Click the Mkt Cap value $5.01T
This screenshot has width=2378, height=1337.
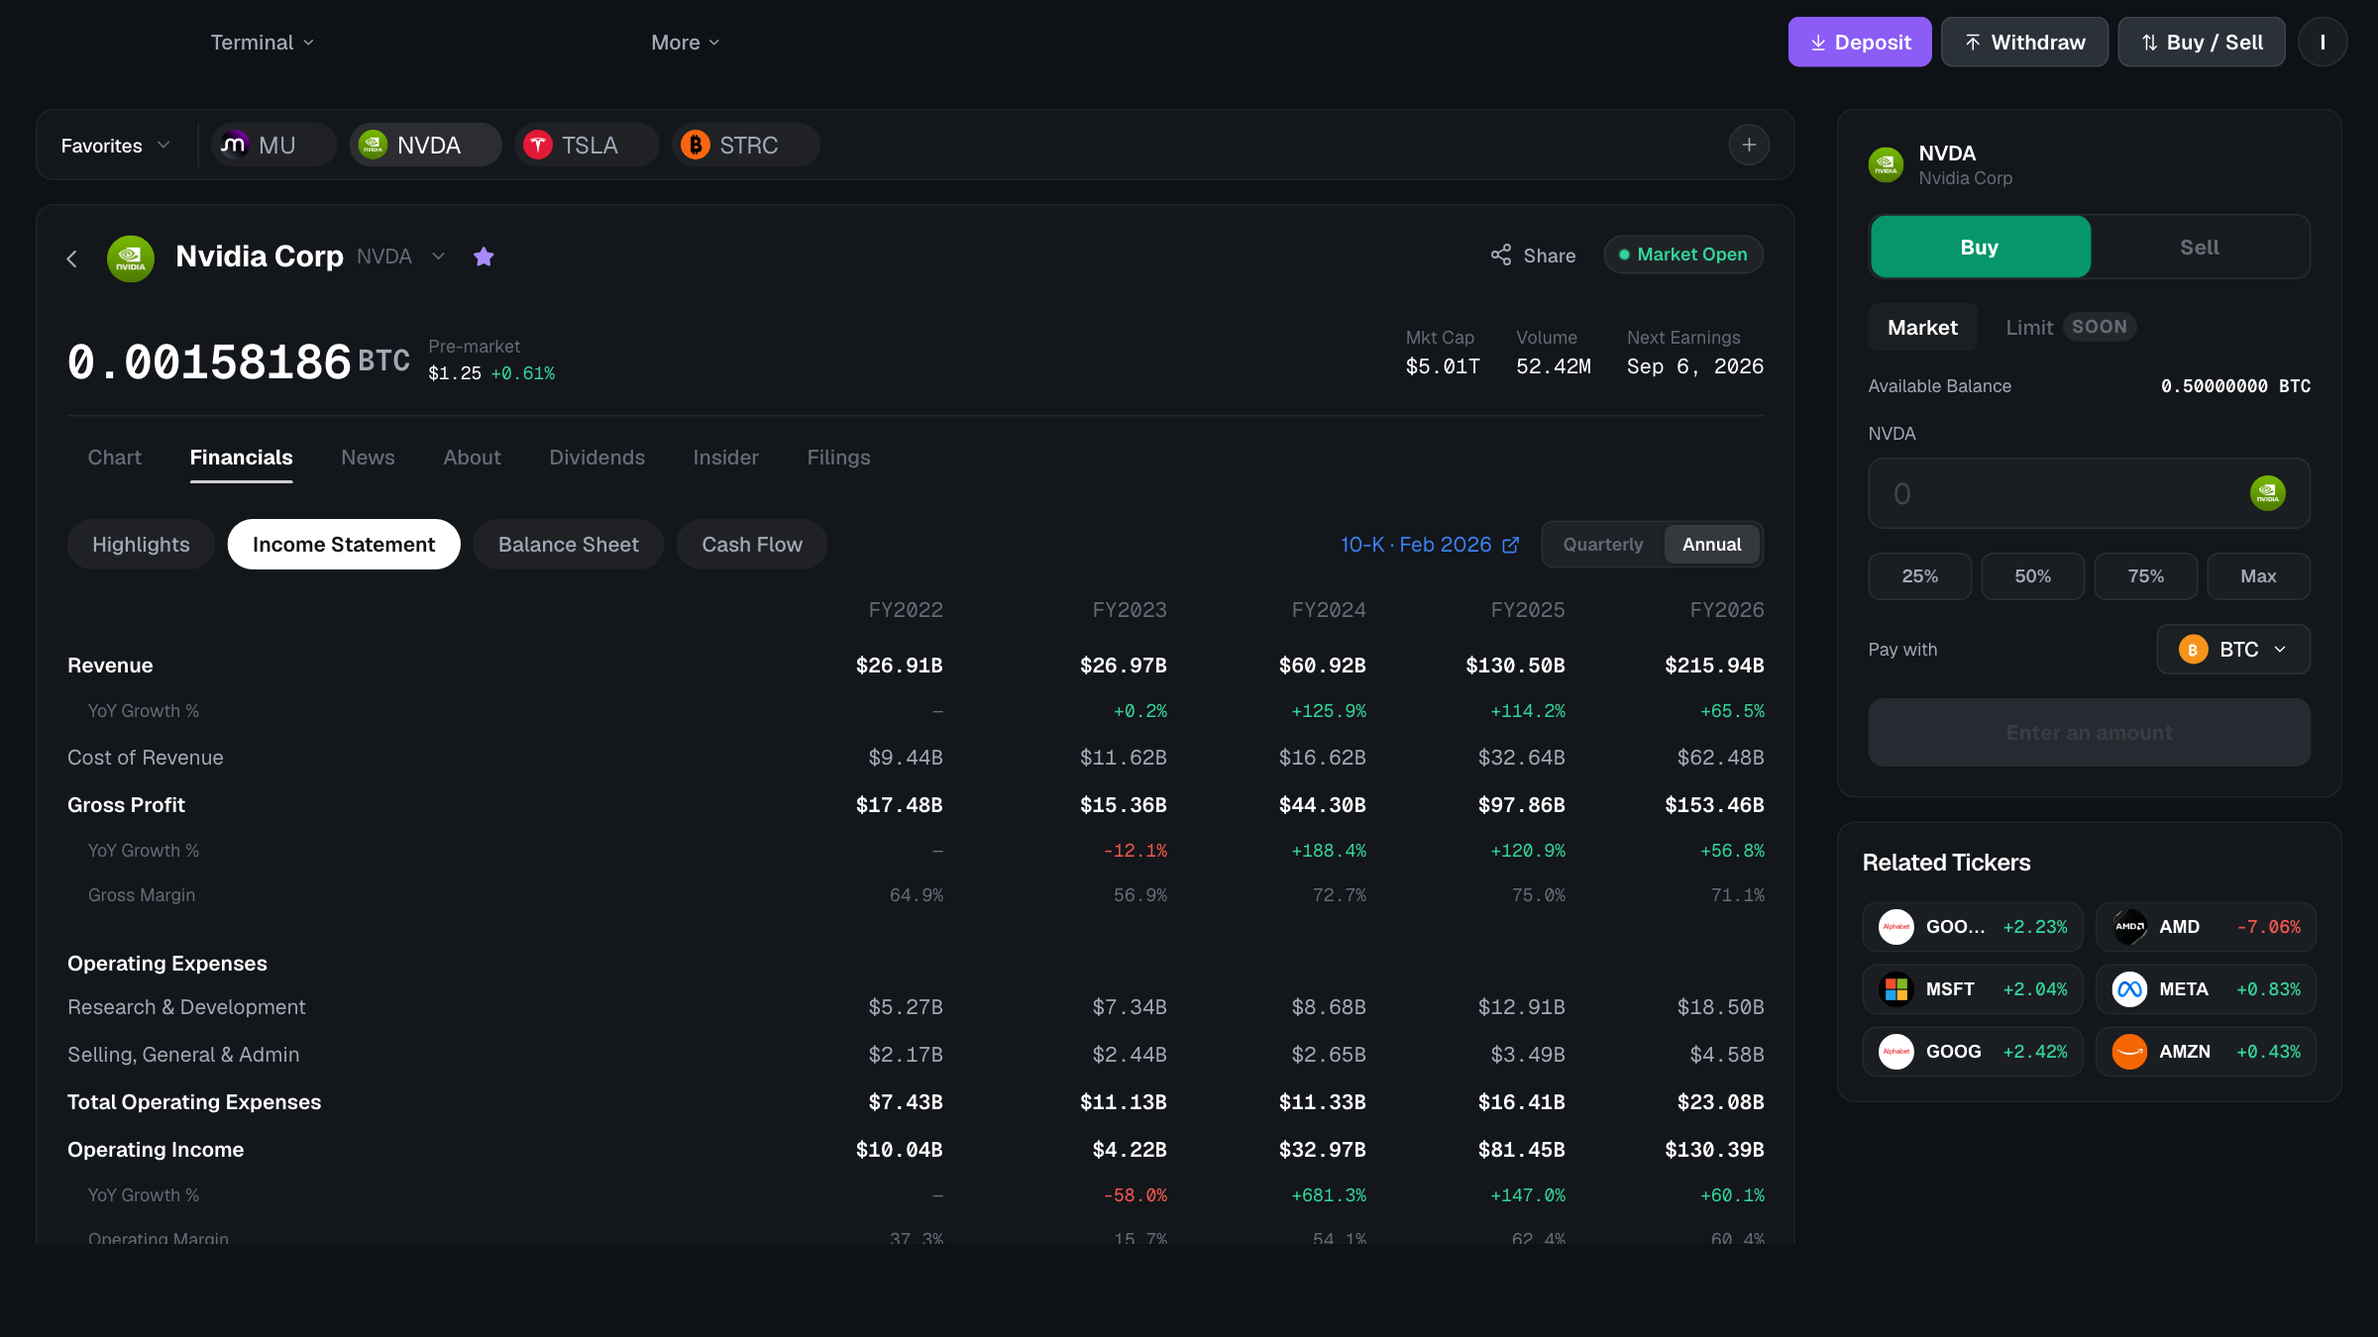1443,366
